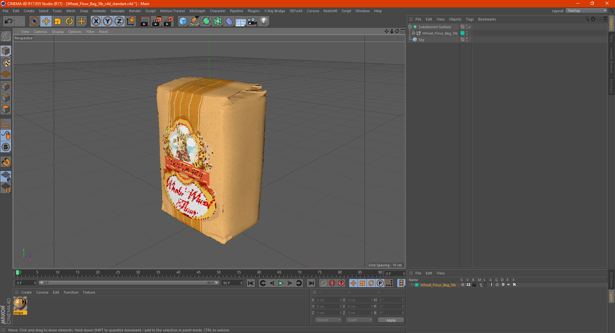
Task: Click the Enable Axis L icon
Action: [6, 124]
